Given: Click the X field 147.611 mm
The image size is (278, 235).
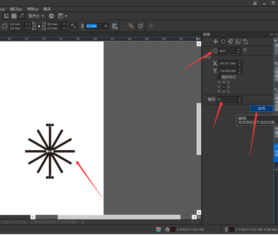Looking at the screenshot, I should pos(228,63).
